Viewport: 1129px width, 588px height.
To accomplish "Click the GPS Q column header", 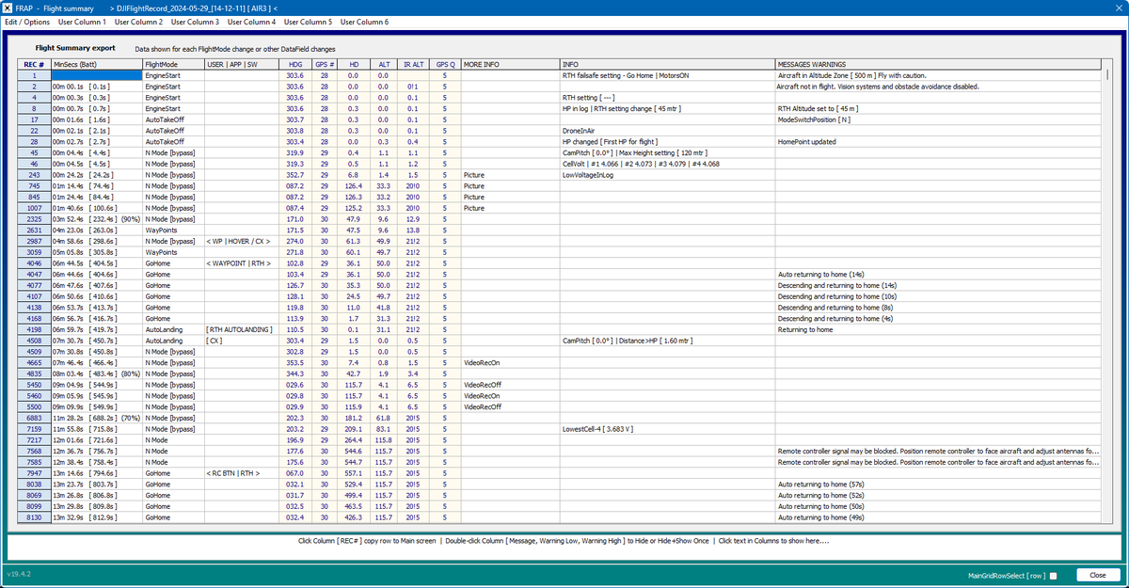I will [x=445, y=64].
